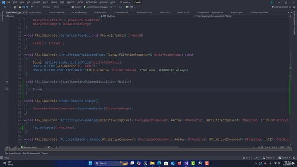297x167 pixels.
Task: Click the GitHub Copilot button
Action: click(280, 7)
